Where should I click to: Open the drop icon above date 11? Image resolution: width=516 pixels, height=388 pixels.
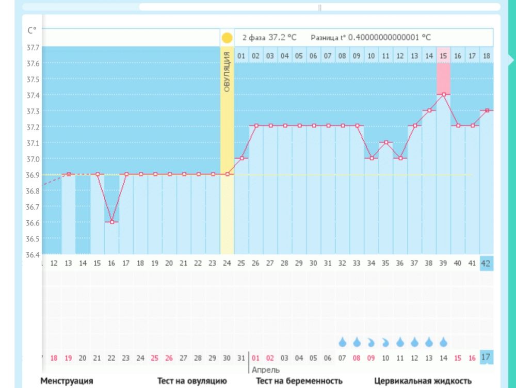[400, 342]
